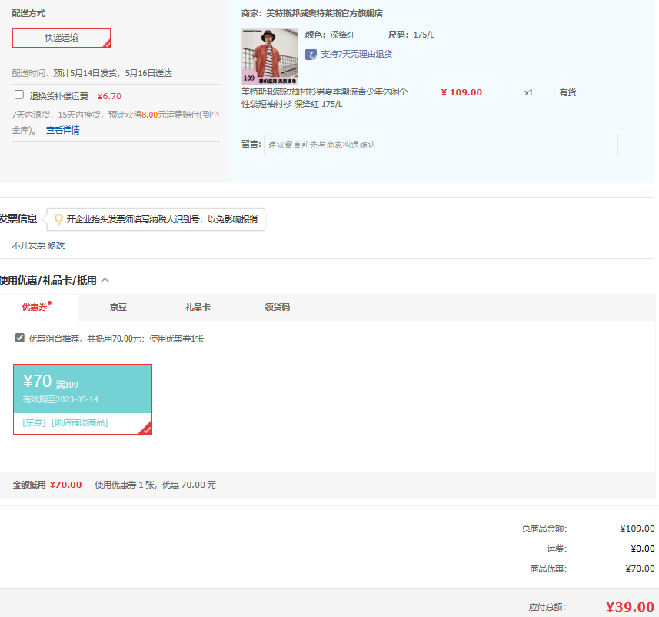Switch to the 京豆 tab
The height and width of the screenshot is (617, 659).
118,307
